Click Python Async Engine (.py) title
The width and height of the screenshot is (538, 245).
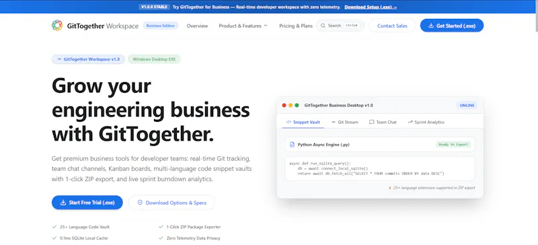[323, 145]
